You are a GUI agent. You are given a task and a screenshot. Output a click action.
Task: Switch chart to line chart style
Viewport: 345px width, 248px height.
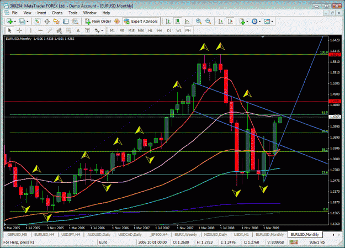[x=187, y=22]
